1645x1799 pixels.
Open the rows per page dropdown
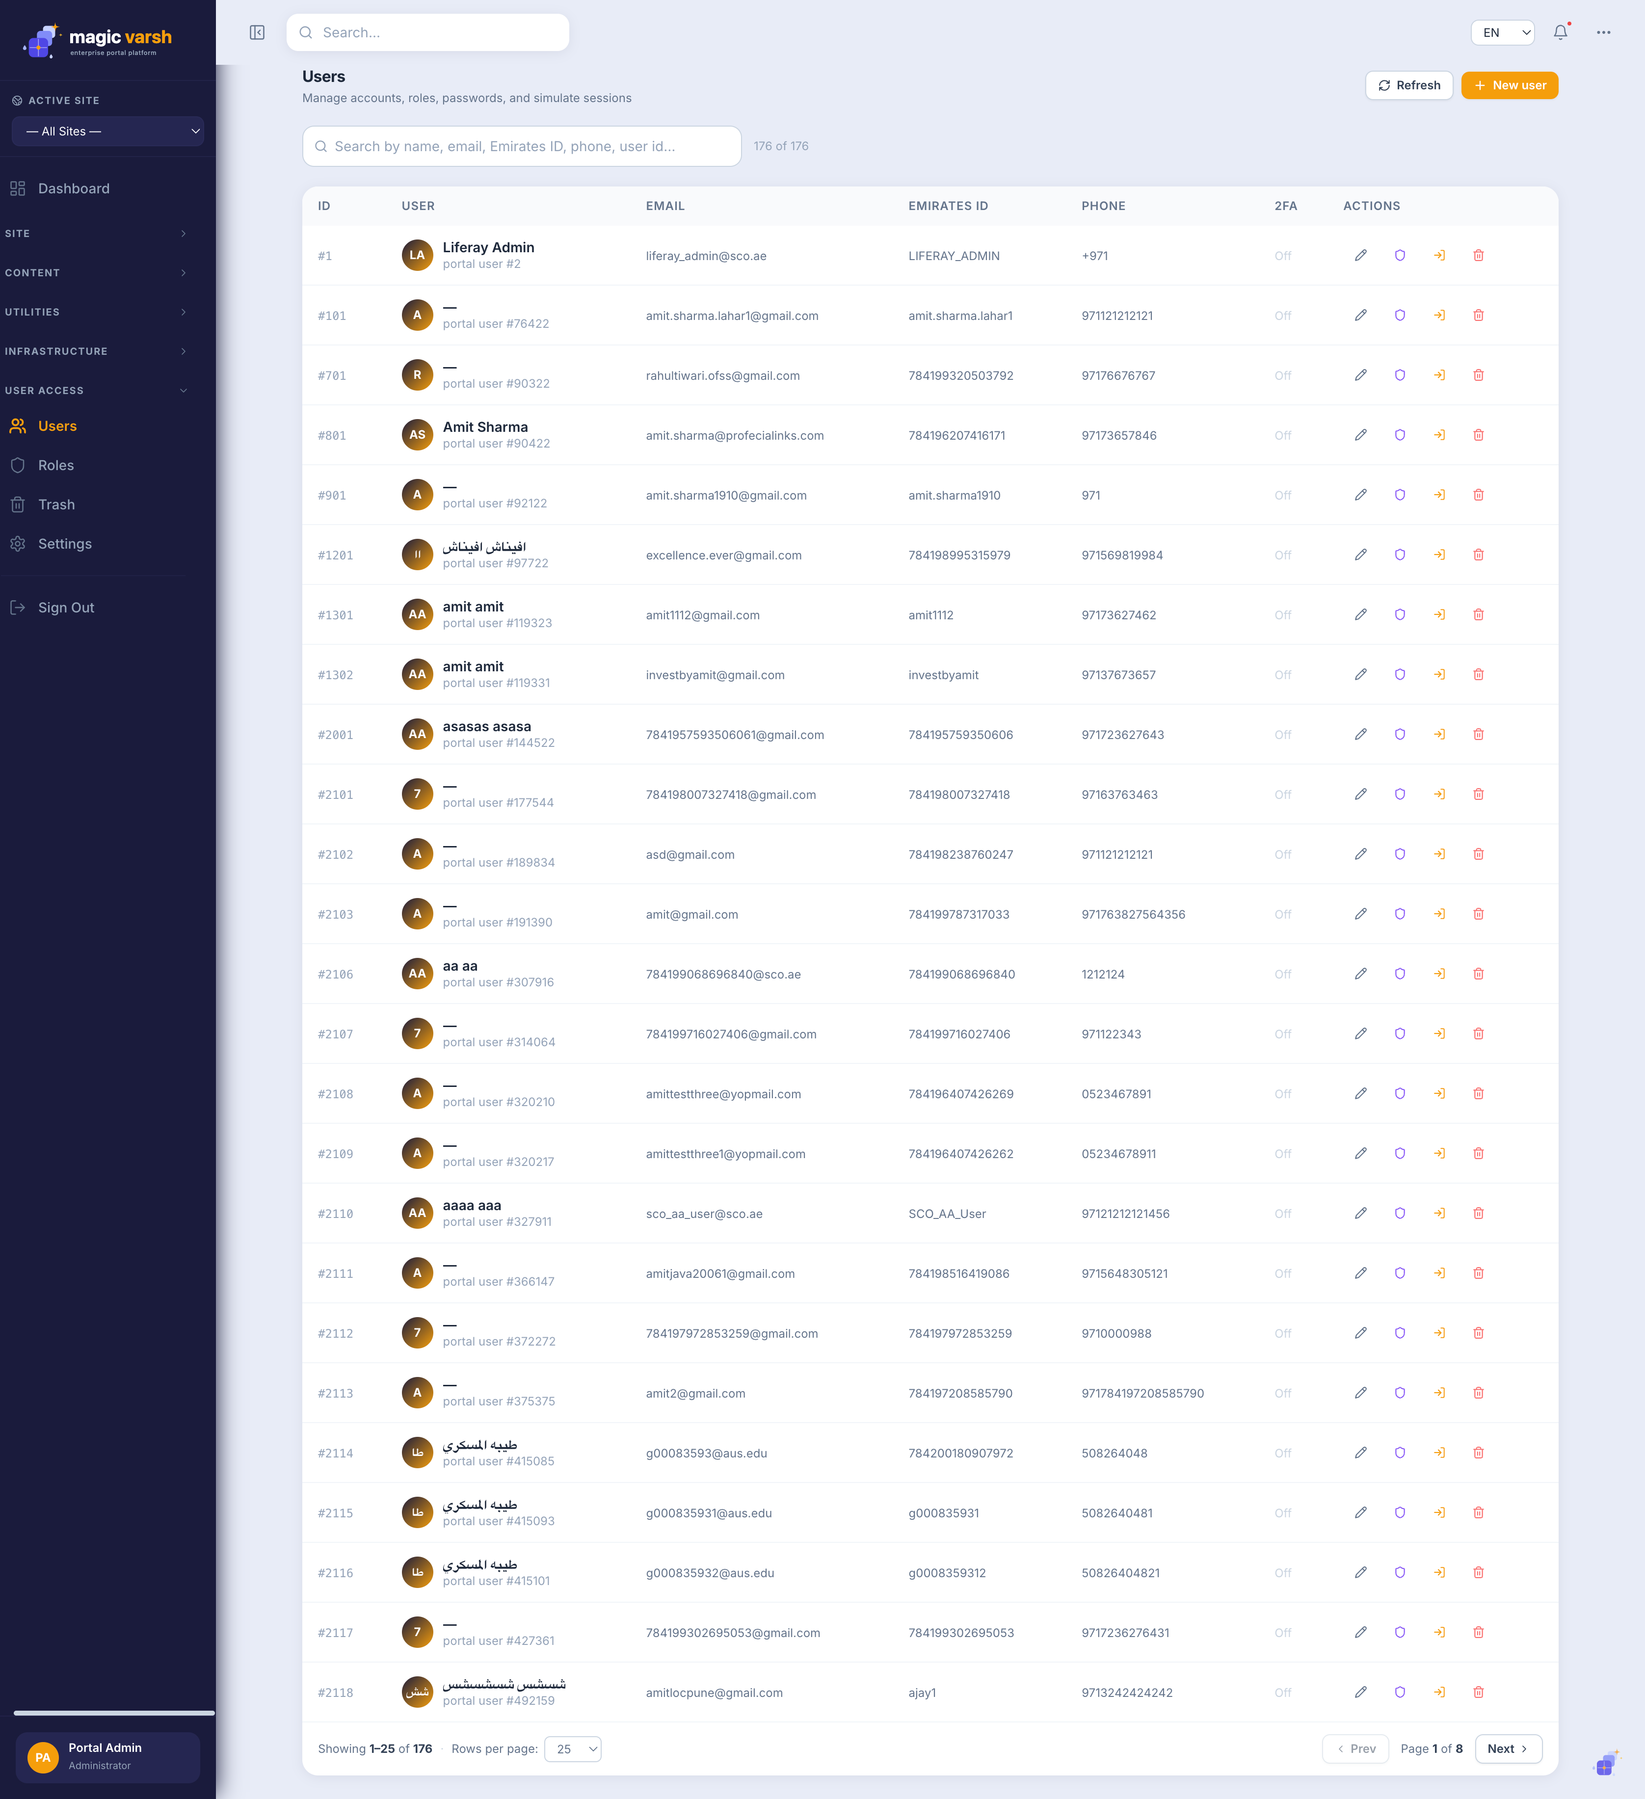(x=573, y=1748)
